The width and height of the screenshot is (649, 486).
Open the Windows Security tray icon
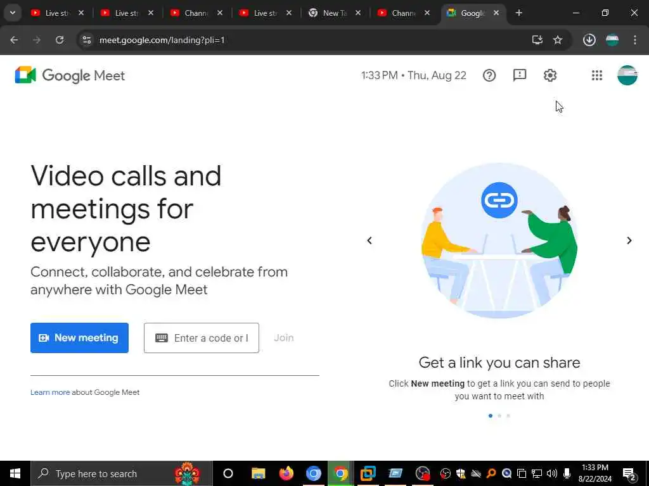click(x=461, y=473)
